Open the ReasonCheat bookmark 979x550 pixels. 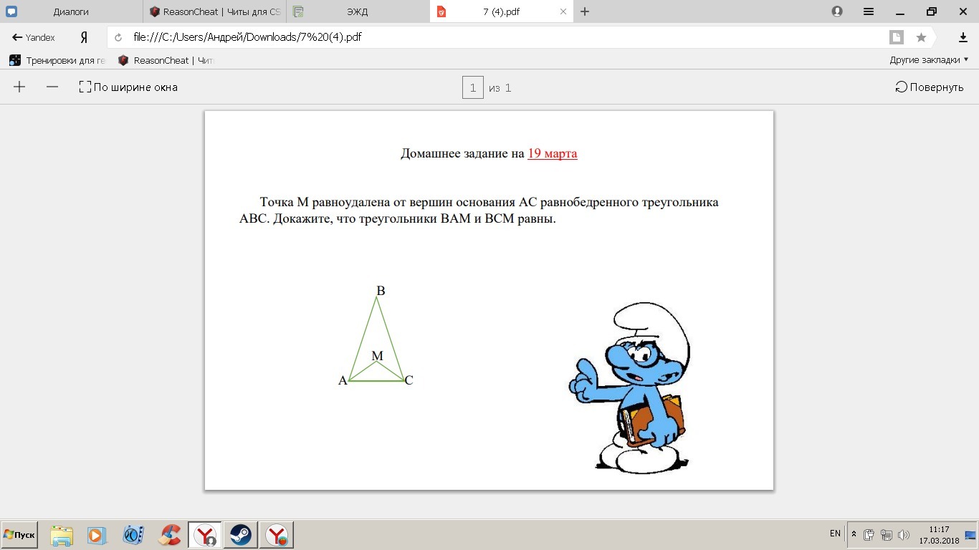click(x=166, y=60)
